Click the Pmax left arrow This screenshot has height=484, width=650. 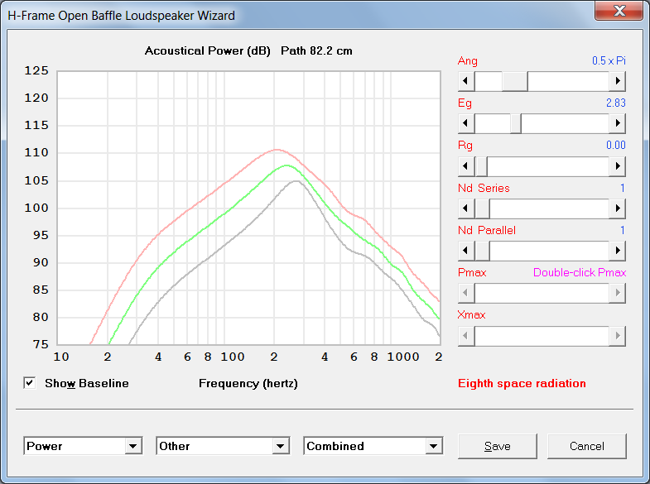coord(466,293)
